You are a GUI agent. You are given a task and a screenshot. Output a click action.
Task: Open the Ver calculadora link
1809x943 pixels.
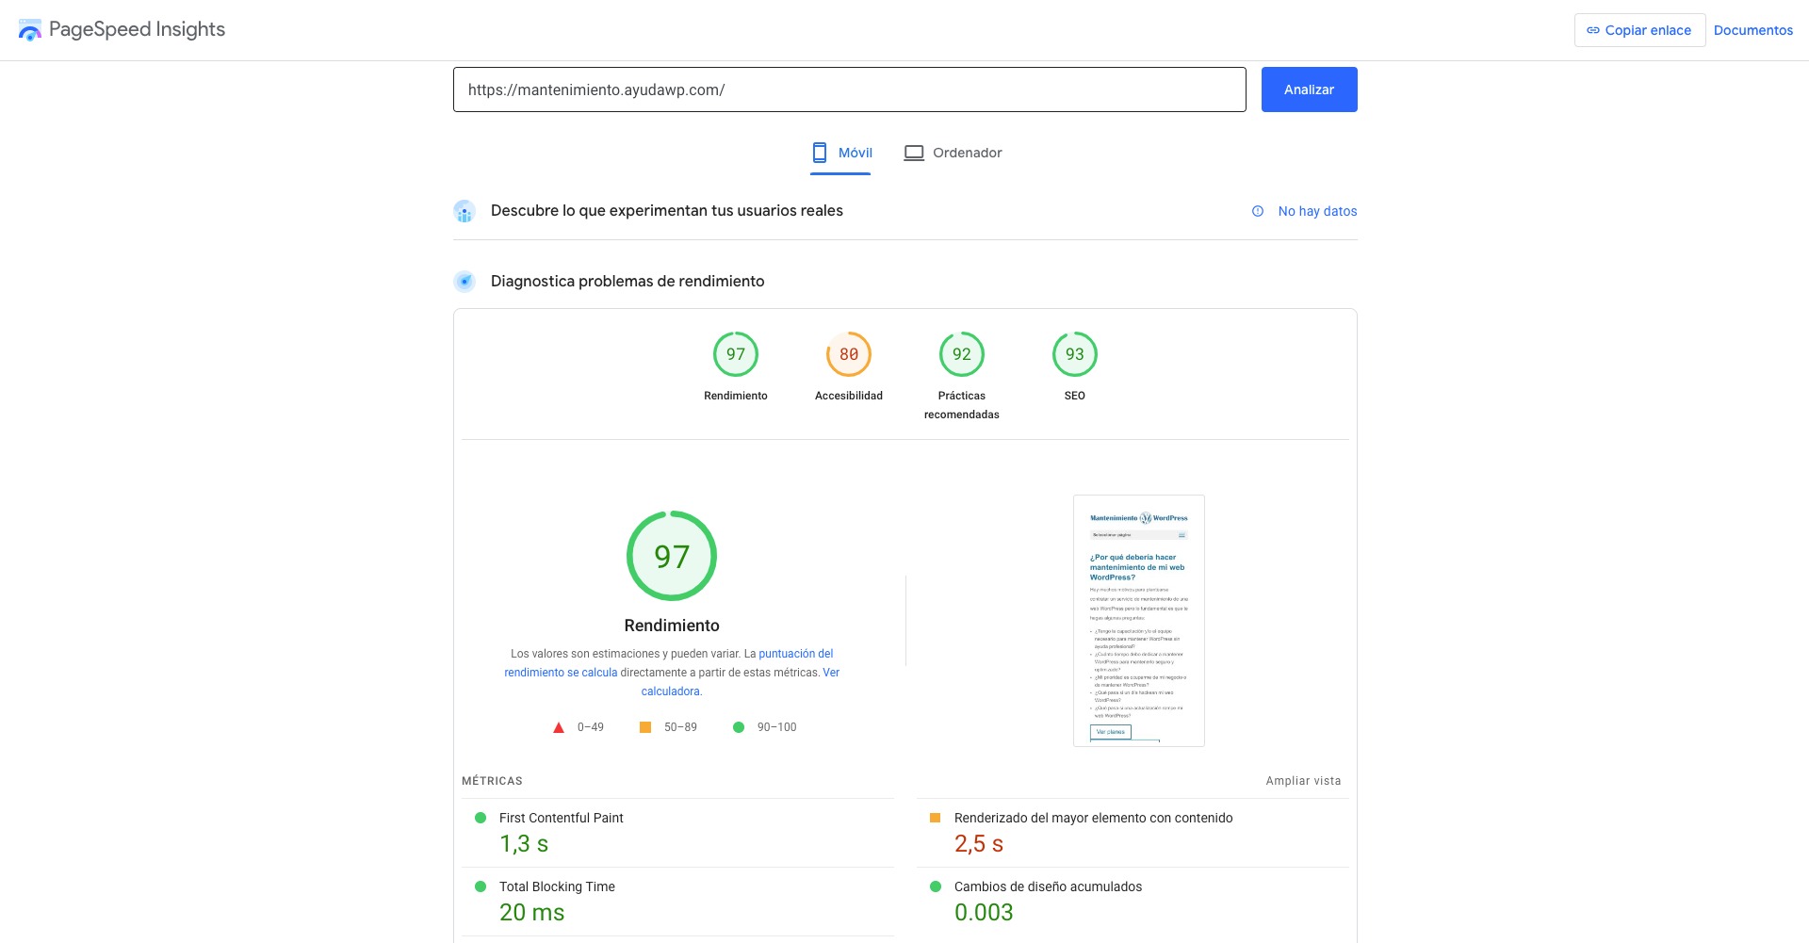tap(741, 682)
